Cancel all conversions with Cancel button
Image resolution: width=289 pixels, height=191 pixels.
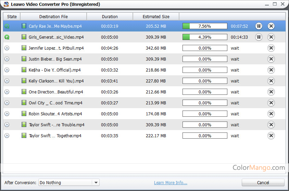pos(263,182)
